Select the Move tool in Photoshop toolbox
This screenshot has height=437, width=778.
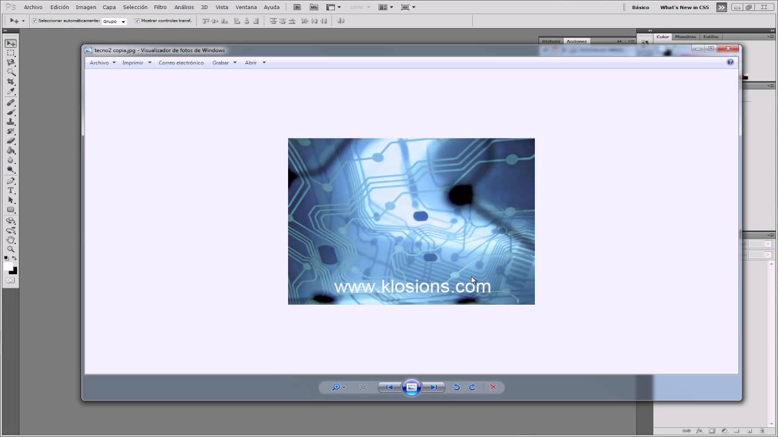(11, 44)
